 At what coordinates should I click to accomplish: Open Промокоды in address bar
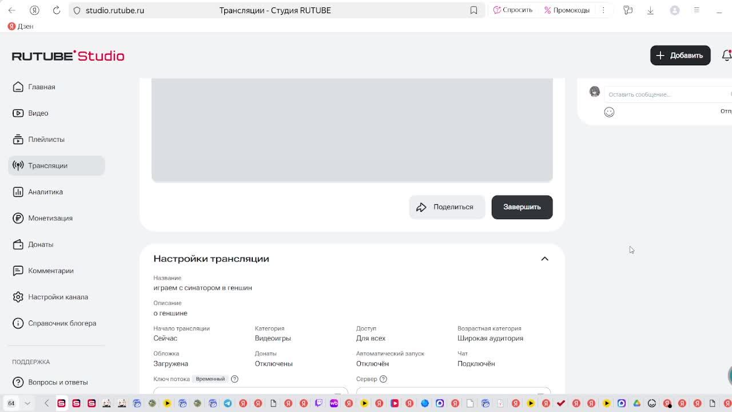567,10
